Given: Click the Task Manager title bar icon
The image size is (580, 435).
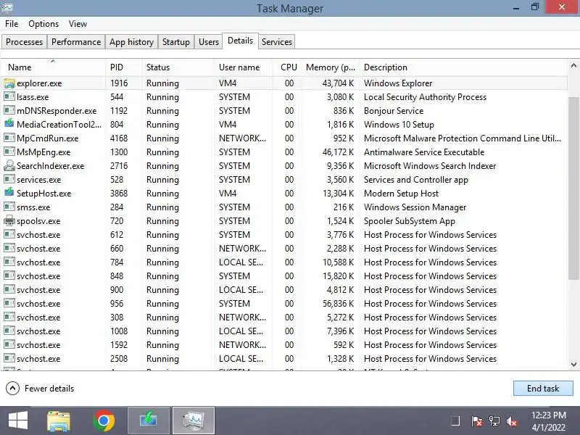Looking at the screenshot, I should (7, 7).
